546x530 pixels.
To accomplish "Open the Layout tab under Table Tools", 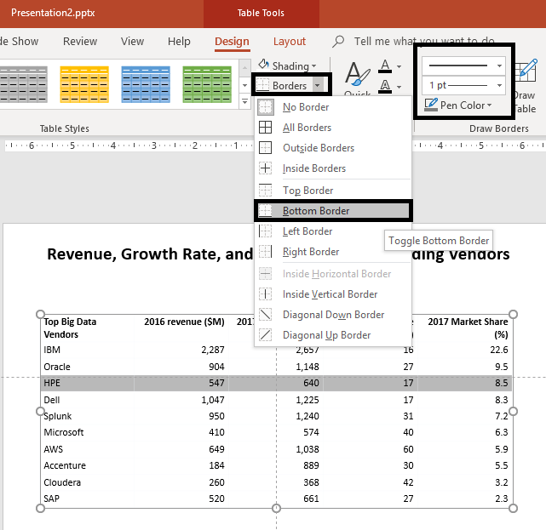I will [x=290, y=42].
